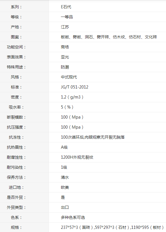Click the 多种色系可选 color series text
The height and width of the screenshot is (232, 166).
(x=73, y=217)
